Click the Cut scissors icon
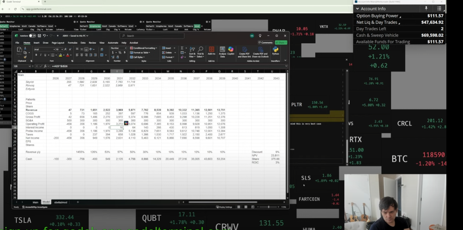The height and width of the screenshot is (230, 463). coord(25,48)
